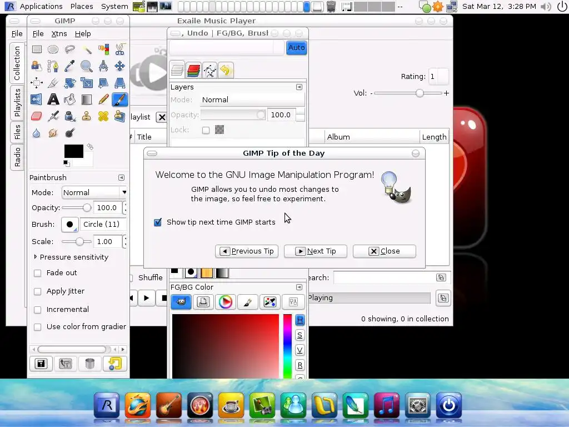Adjust the Paintbrush Opacity slider
Screen dimensions: 569x427
tap(77, 208)
